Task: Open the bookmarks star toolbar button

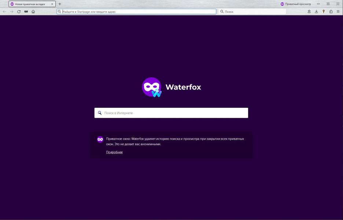Action: pos(309,12)
